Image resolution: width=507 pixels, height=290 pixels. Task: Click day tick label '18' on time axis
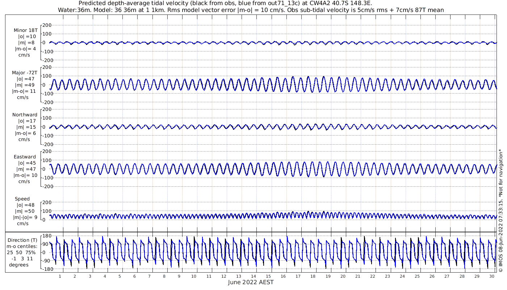click(313, 276)
